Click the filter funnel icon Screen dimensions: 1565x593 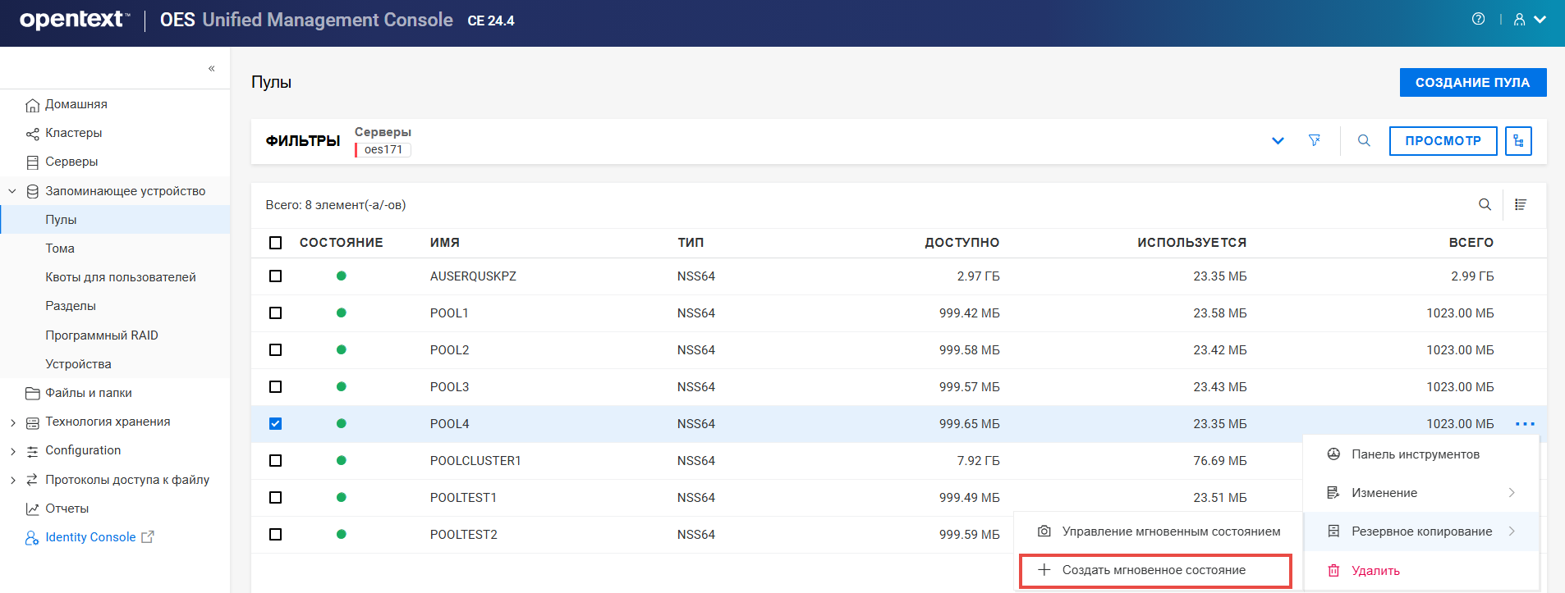click(1315, 141)
